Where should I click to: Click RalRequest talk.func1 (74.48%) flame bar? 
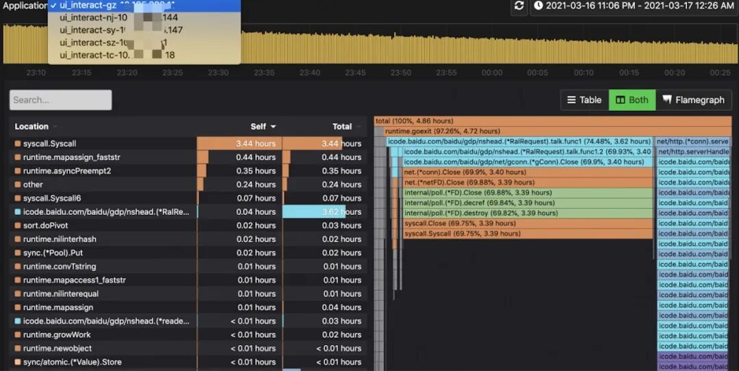tap(519, 142)
